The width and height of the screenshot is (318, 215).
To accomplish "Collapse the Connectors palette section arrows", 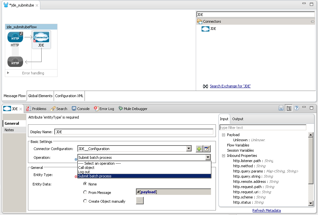I will pyautogui.click(x=312, y=21).
